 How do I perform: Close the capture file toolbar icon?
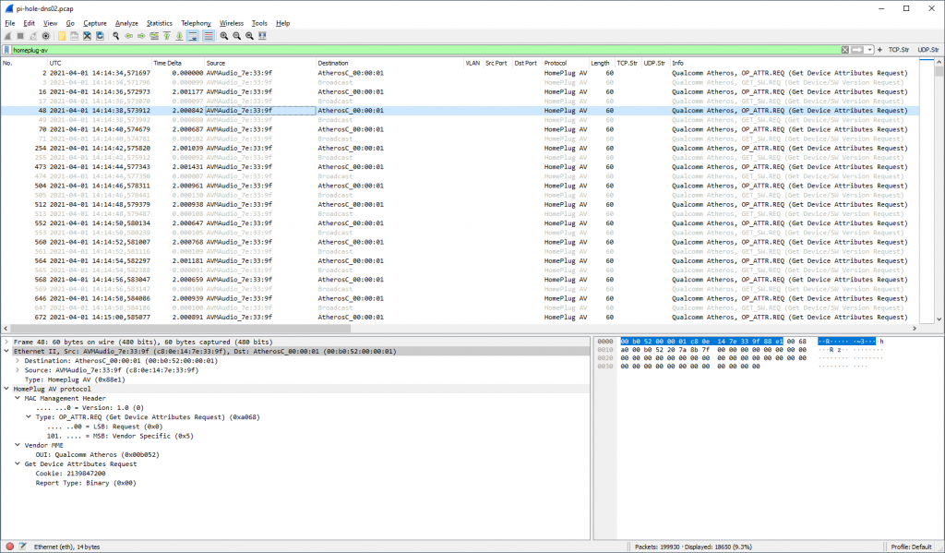pos(87,36)
